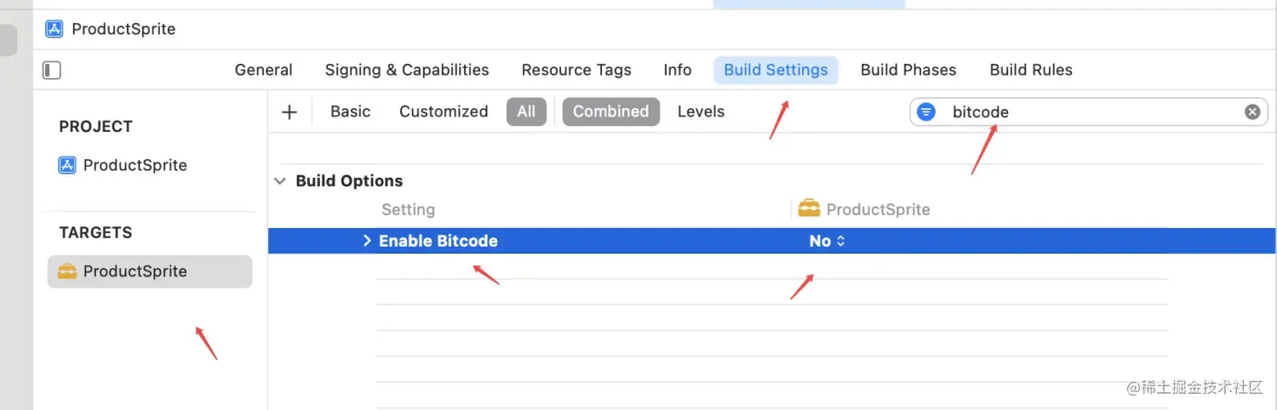Clear the bitcode search with the x icon
The image size is (1277, 410).
[x=1252, y=111]
